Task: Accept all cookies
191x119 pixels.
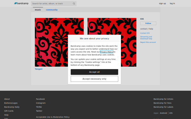Action: pyautogui.click(x=95, y=72)
